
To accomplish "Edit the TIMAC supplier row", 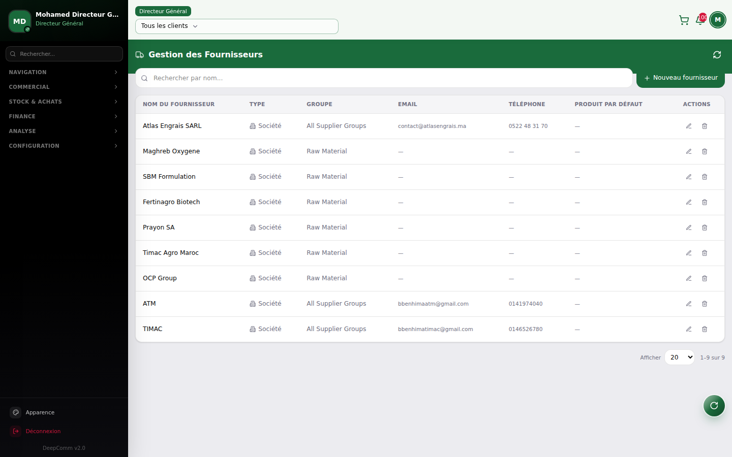I will tap(689, 329).
